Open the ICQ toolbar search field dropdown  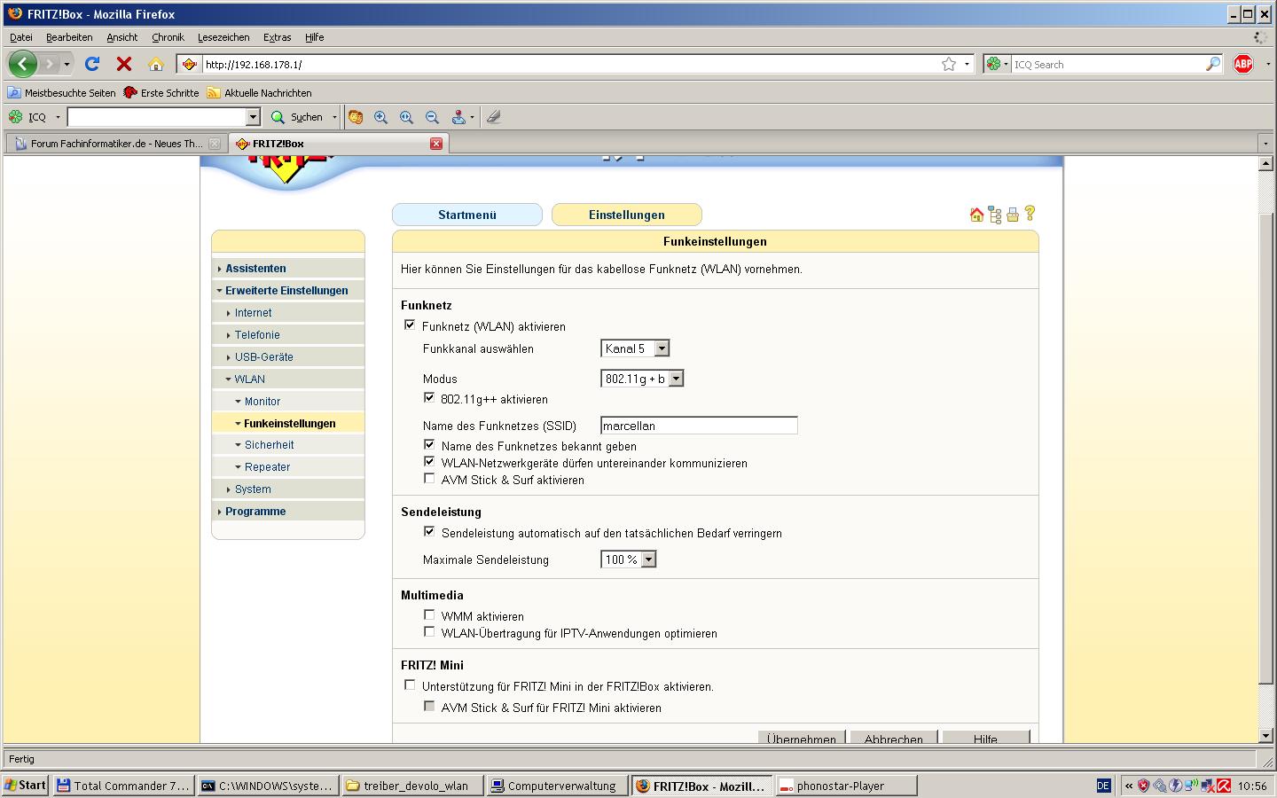(253, 117)
